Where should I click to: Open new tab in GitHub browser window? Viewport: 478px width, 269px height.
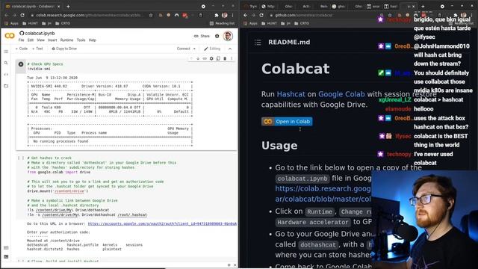pos(423,6)
